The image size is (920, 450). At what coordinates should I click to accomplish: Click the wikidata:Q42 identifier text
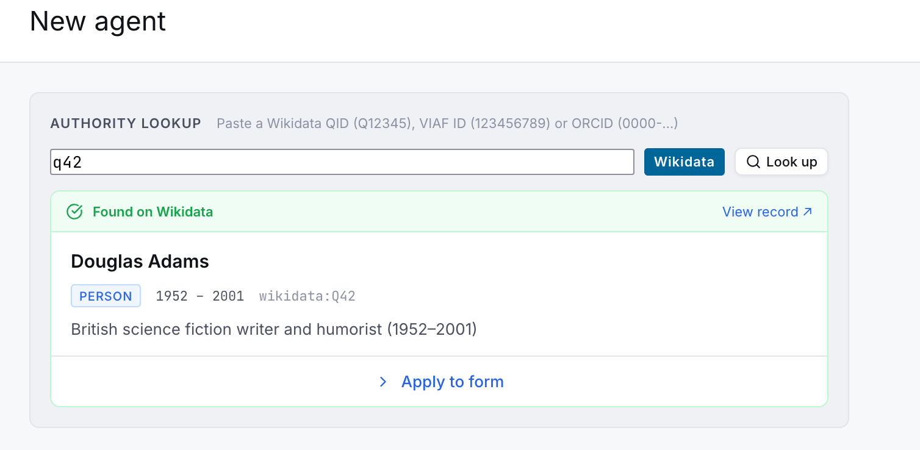pos(307,296)
